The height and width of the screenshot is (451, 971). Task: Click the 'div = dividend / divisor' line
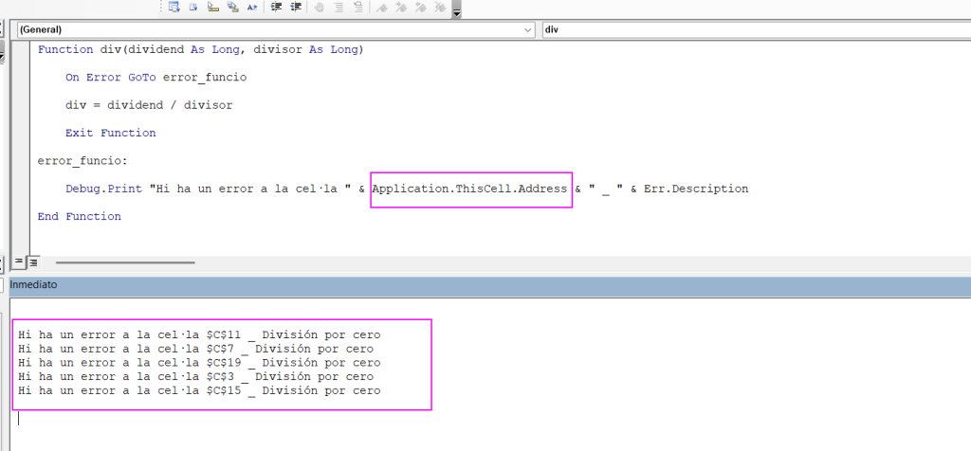click(x=149, y=105)
